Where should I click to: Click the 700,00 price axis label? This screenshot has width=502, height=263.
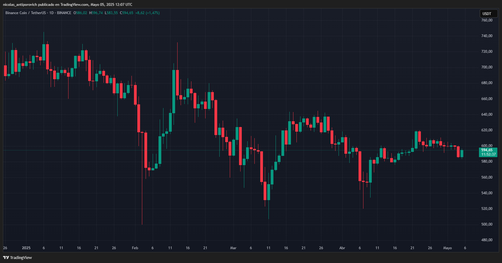487,67
